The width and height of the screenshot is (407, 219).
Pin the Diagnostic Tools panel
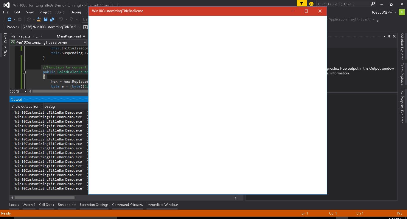tap(389, 36)
